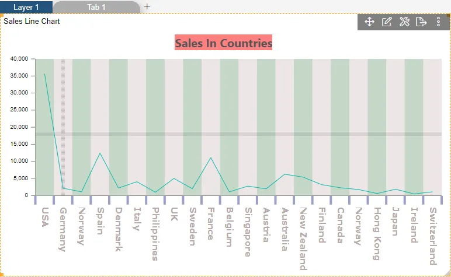Click the Sales Line Chart widget label
This screenshot has width=451, height=277.
32,22
